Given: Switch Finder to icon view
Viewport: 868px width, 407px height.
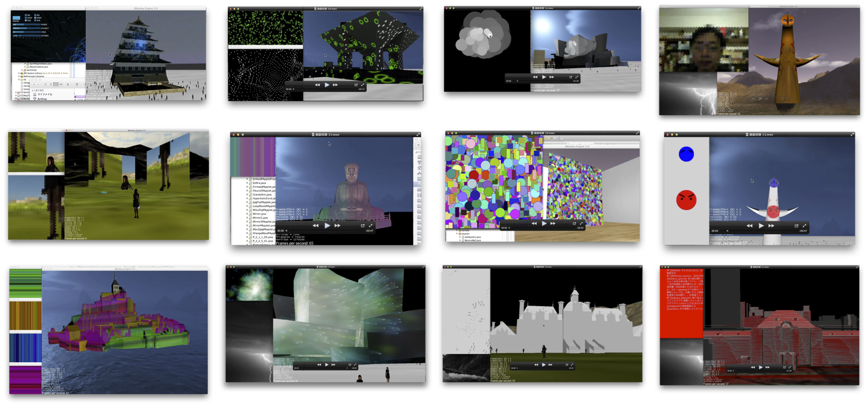Looking at the screenshot, I should click(x=45, y=84).
